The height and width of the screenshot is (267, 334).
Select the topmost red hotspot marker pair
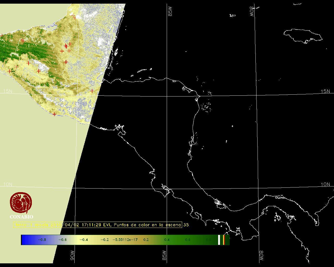coord(74,16)
